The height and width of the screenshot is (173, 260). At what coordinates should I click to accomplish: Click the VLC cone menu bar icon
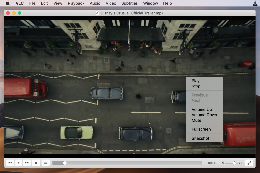[x=255, y=3]
